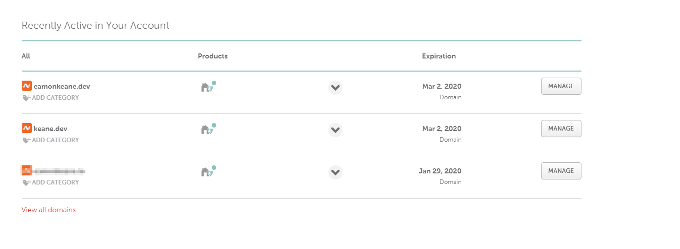Add category to the blurred domain
This screenshot has height=249, width=680.
point(51,182)
